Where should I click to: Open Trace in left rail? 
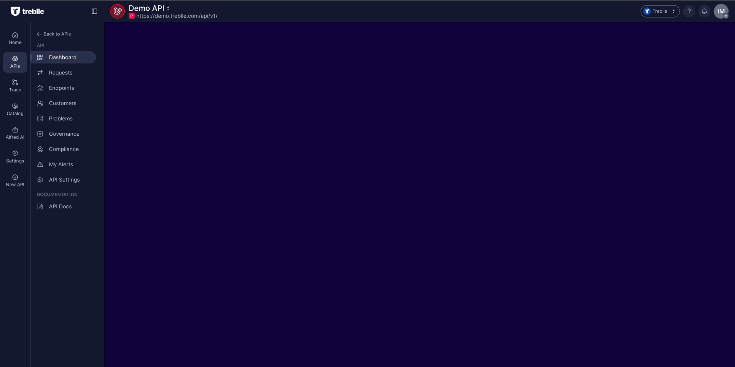coord(15,86)
